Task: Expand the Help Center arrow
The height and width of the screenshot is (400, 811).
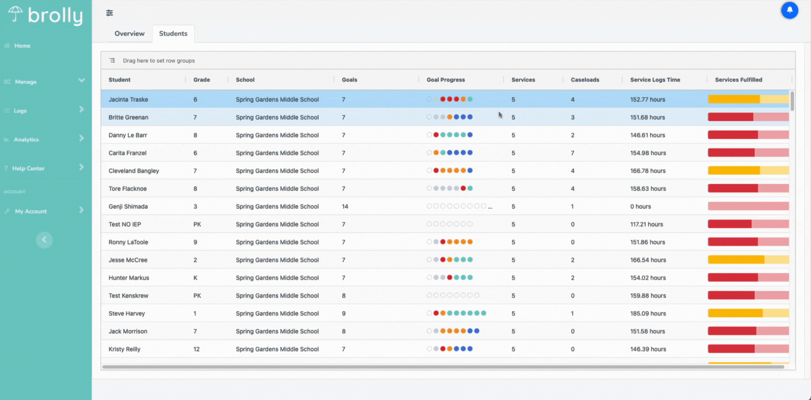Action: tap(82, 167)
